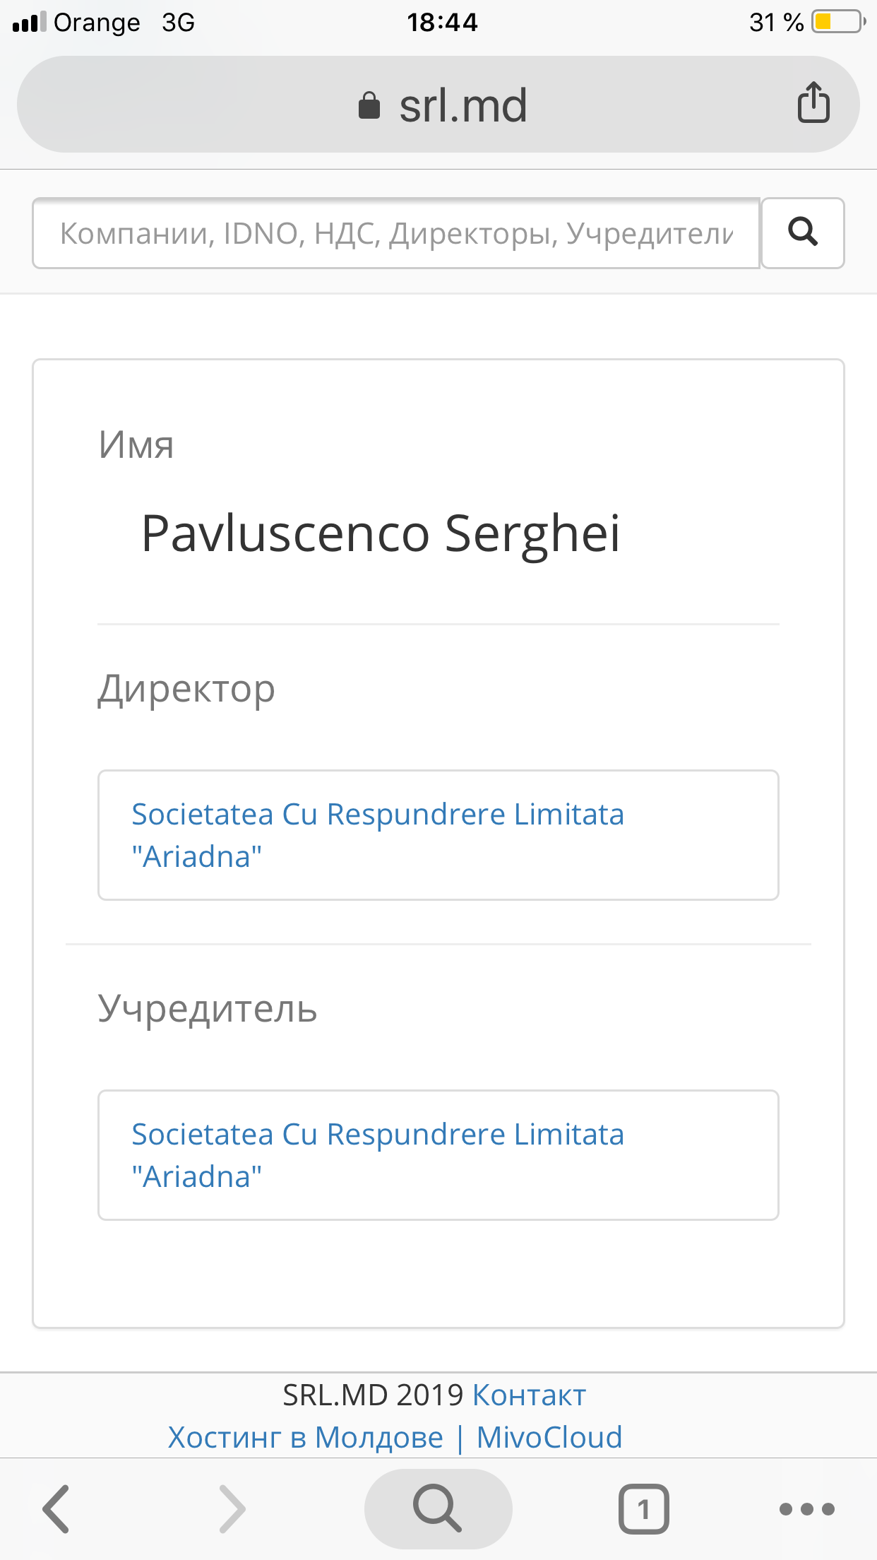The image size is (877, 1560).
Task: Open the three-dot more menu
Action: pos(806,1509)
